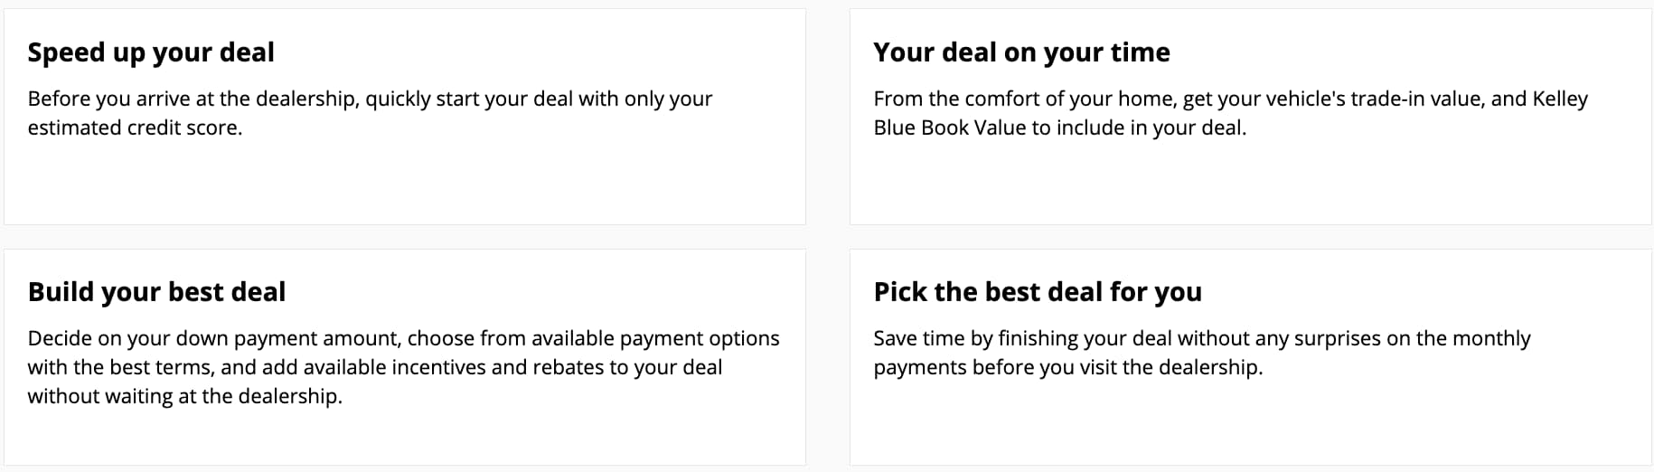The width and height of the screenshot is (1654, 472).
Task: Click the paragraph beginning "Before you arrive"
Action: [x=370, y=113]
